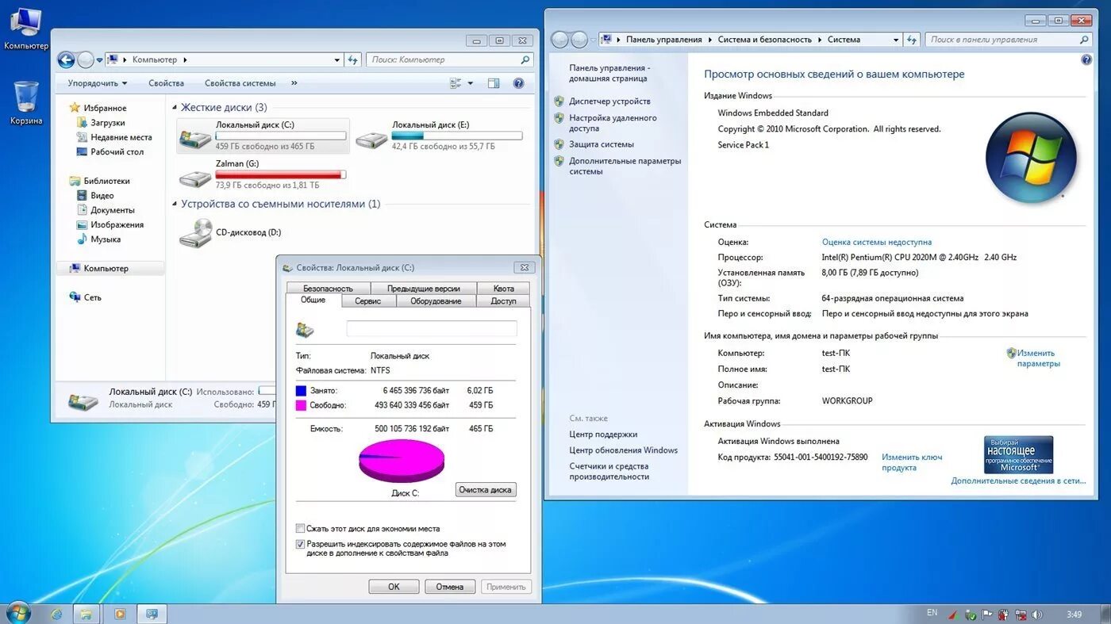Click the volume icon in system tray

pos(1036,614)
